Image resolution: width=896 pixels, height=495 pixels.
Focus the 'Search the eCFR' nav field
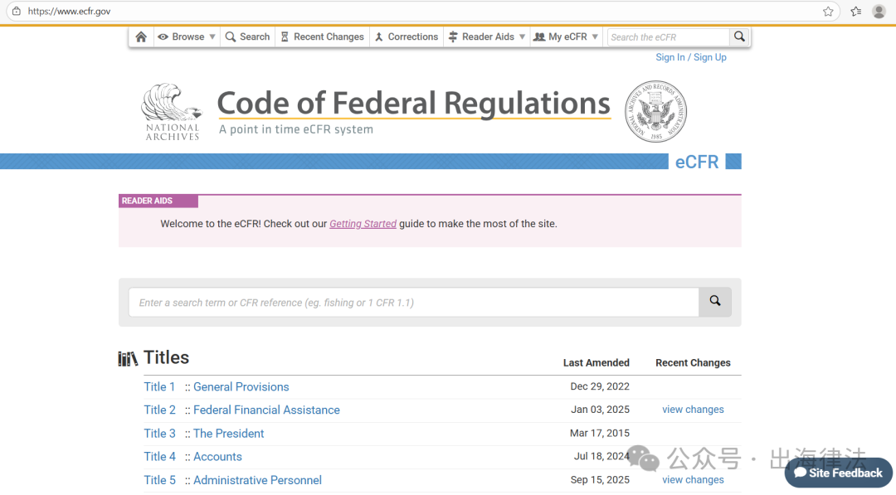tap(668, 37)
